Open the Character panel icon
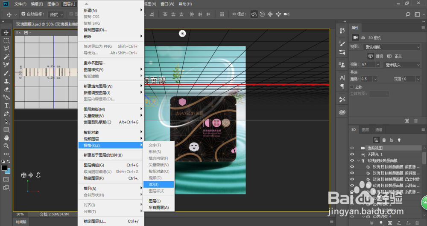The image size is (427, 226). (x=342, y=78)
